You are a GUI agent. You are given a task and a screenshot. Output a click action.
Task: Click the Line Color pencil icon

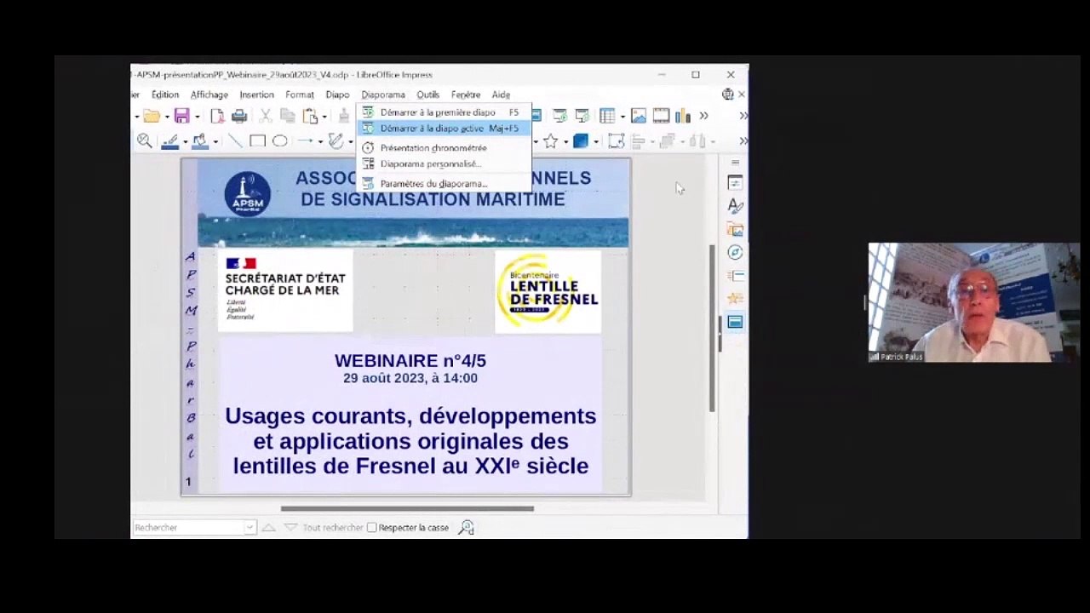(x=170, y=141)
